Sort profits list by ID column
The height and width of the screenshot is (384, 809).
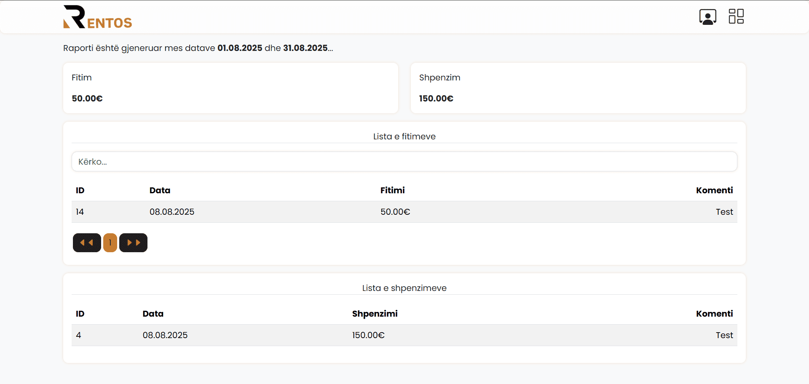pos(80,190)
